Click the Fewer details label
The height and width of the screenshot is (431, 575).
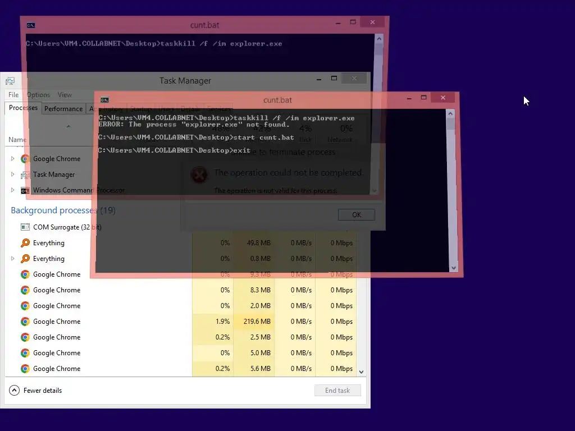click(x=43, y=391)
